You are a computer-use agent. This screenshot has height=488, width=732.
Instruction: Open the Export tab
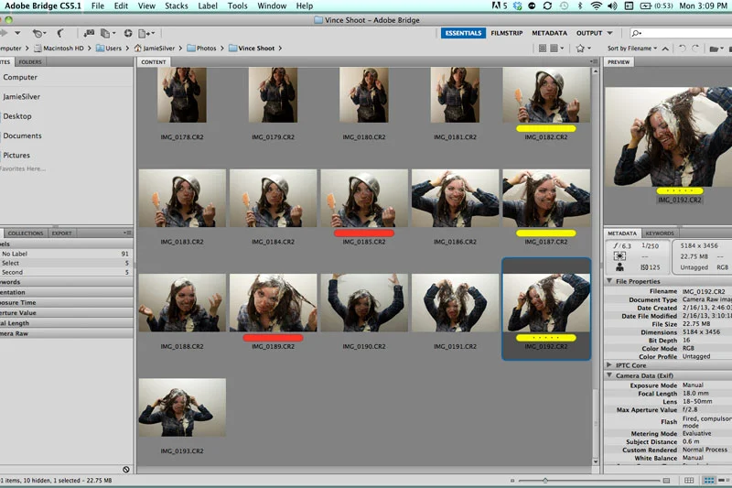tap(61, 233)
